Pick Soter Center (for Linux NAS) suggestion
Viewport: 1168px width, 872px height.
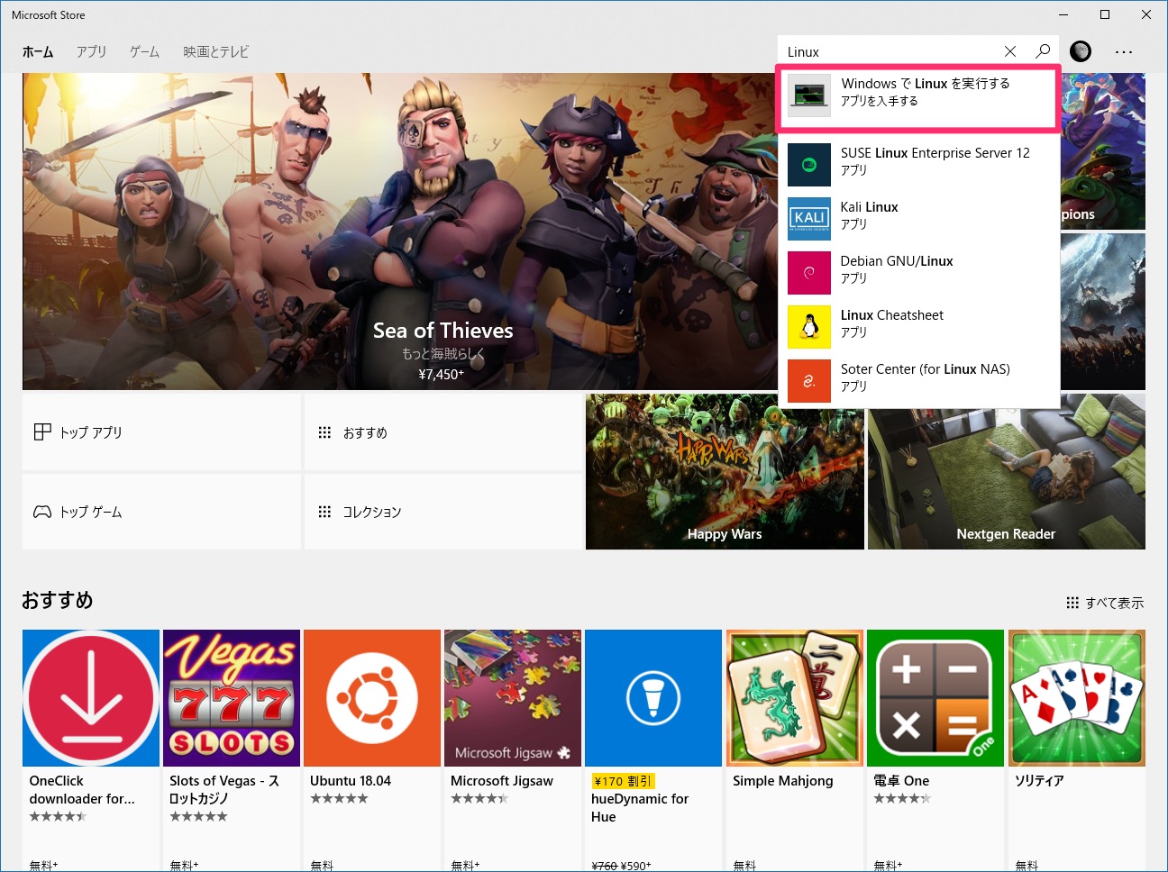tap(918, 381)
